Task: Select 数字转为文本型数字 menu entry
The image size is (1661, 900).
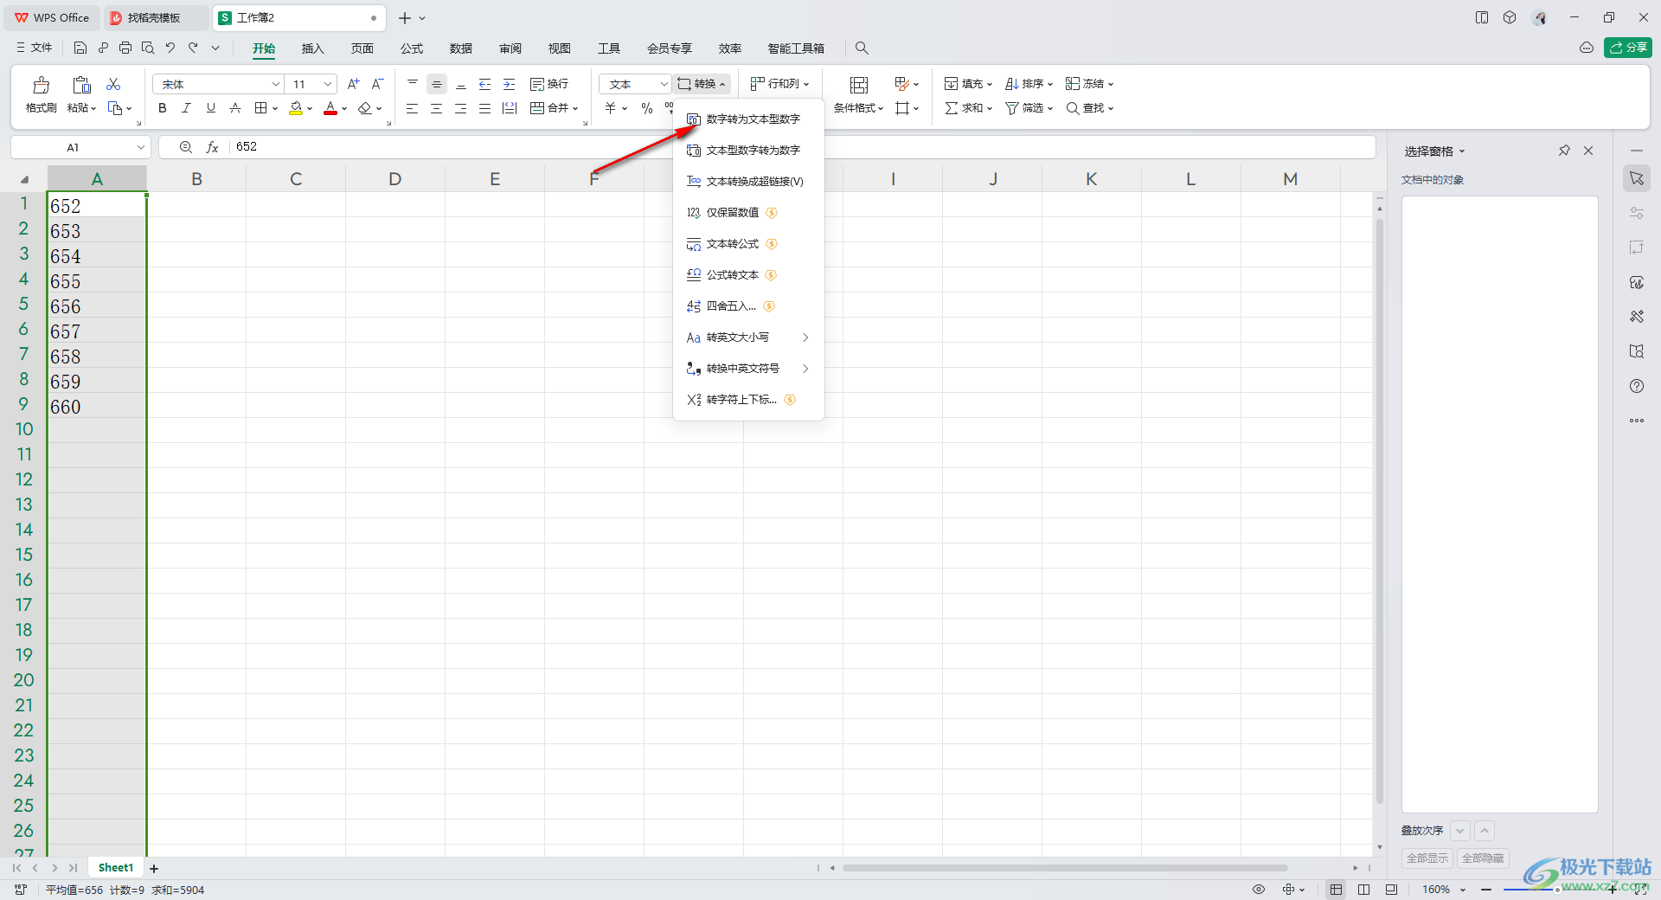Action: [x=748, y=119]
